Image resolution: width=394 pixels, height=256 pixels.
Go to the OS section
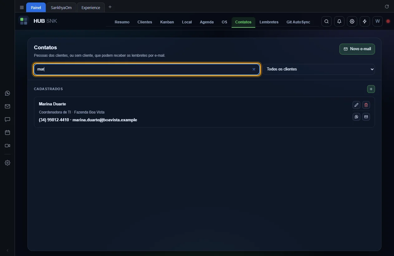224,22
